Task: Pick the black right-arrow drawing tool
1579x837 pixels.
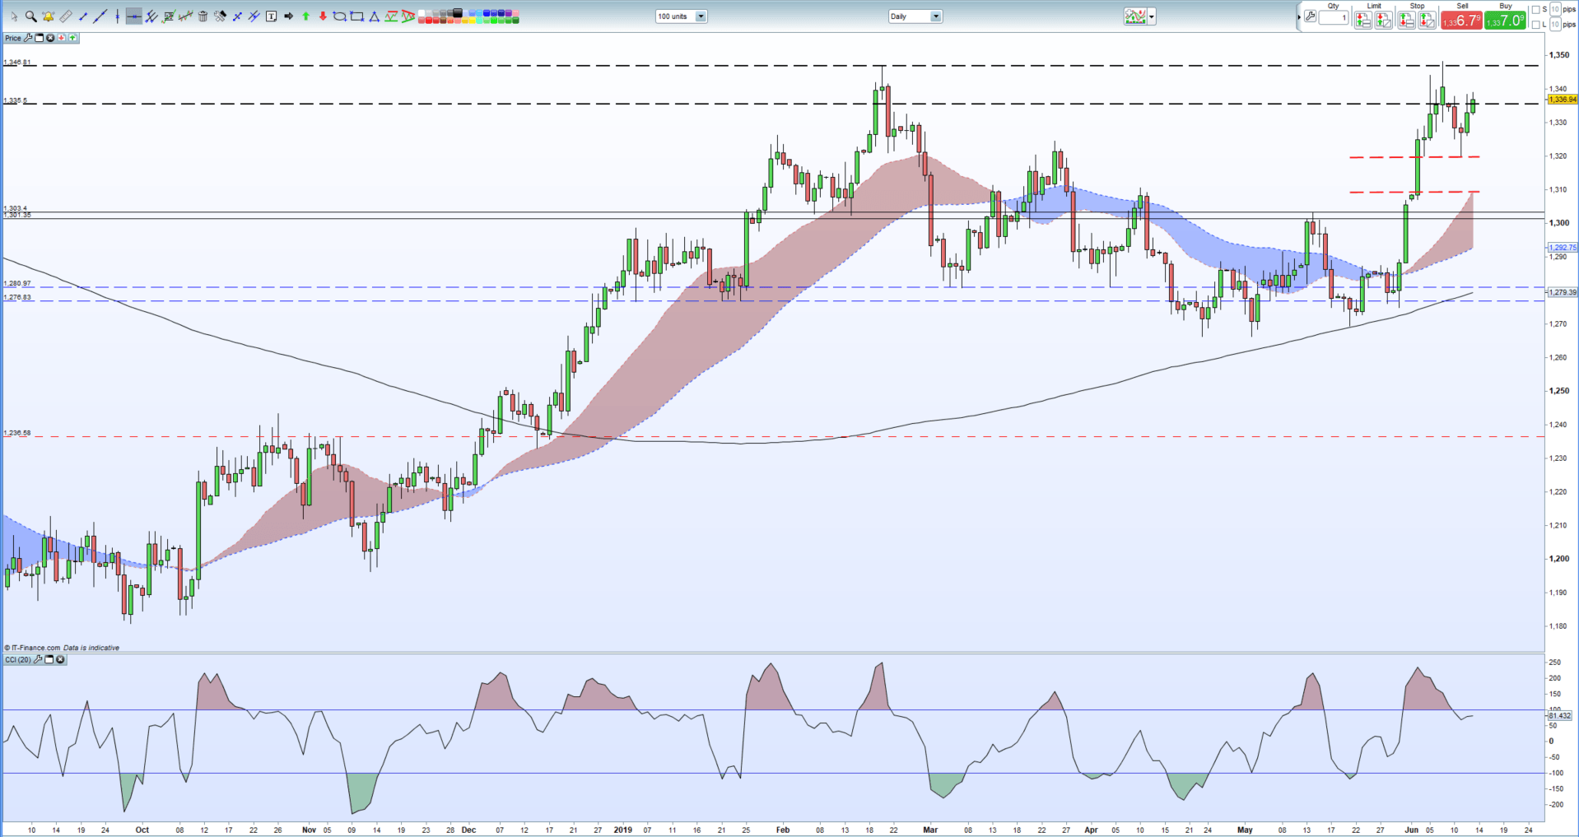Action: (x=288, y=16)
